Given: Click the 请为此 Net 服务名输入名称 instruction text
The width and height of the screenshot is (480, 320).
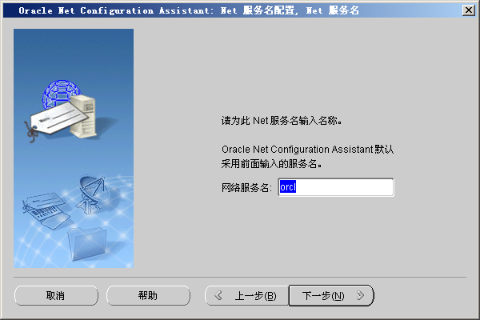Looking at the screenshot, I should pos(282,121).
